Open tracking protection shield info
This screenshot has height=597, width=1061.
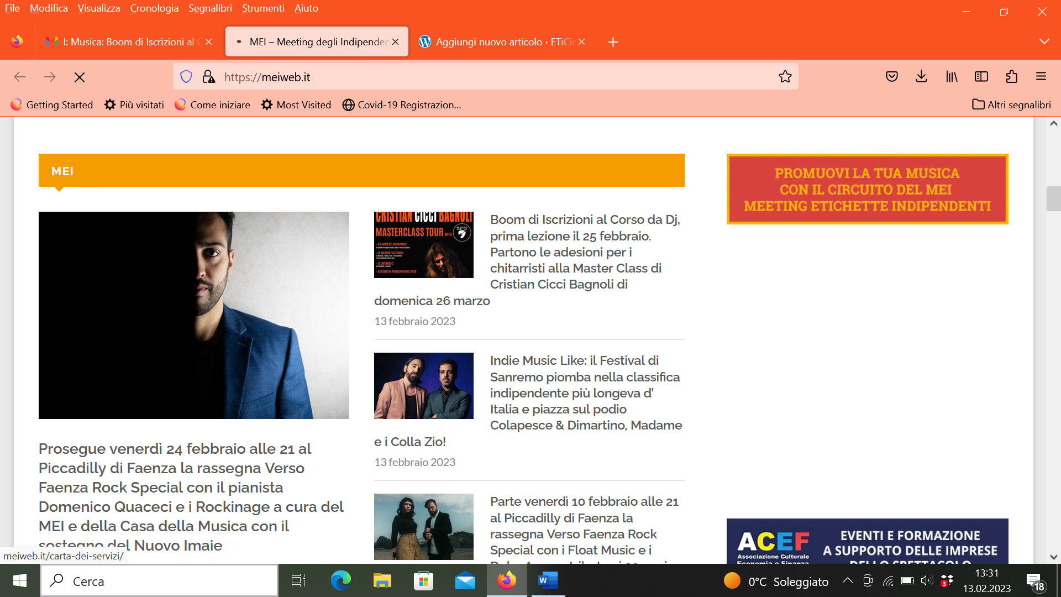point(186,77)
